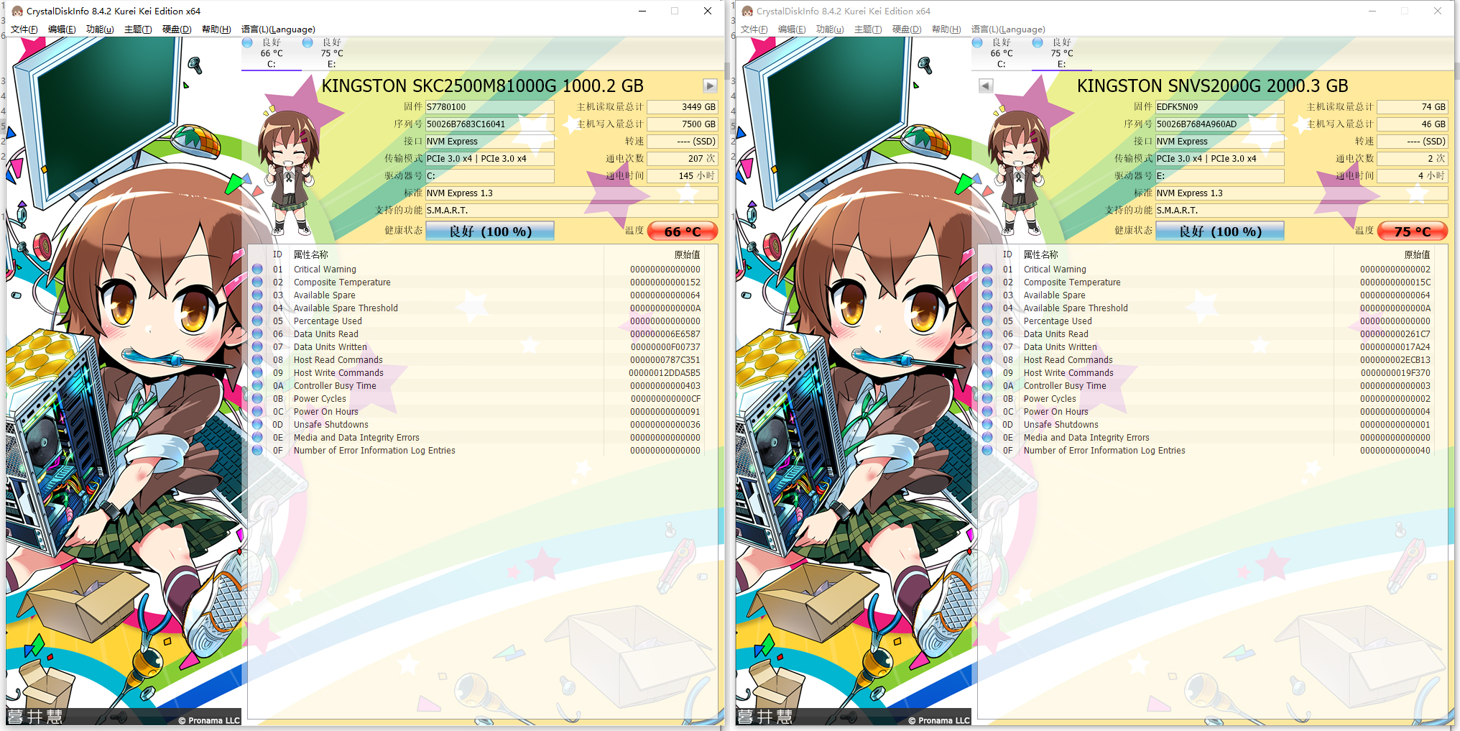
Task: Click Error Information Log Entries circle, SNVS2000G window
Action: [987, 451]
